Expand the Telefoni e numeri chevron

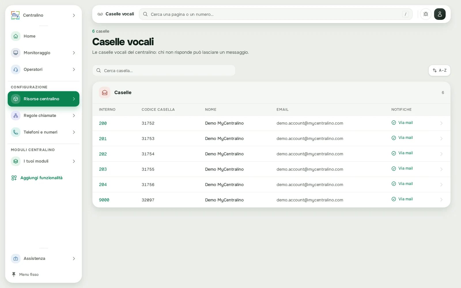[x=74, y=132]
